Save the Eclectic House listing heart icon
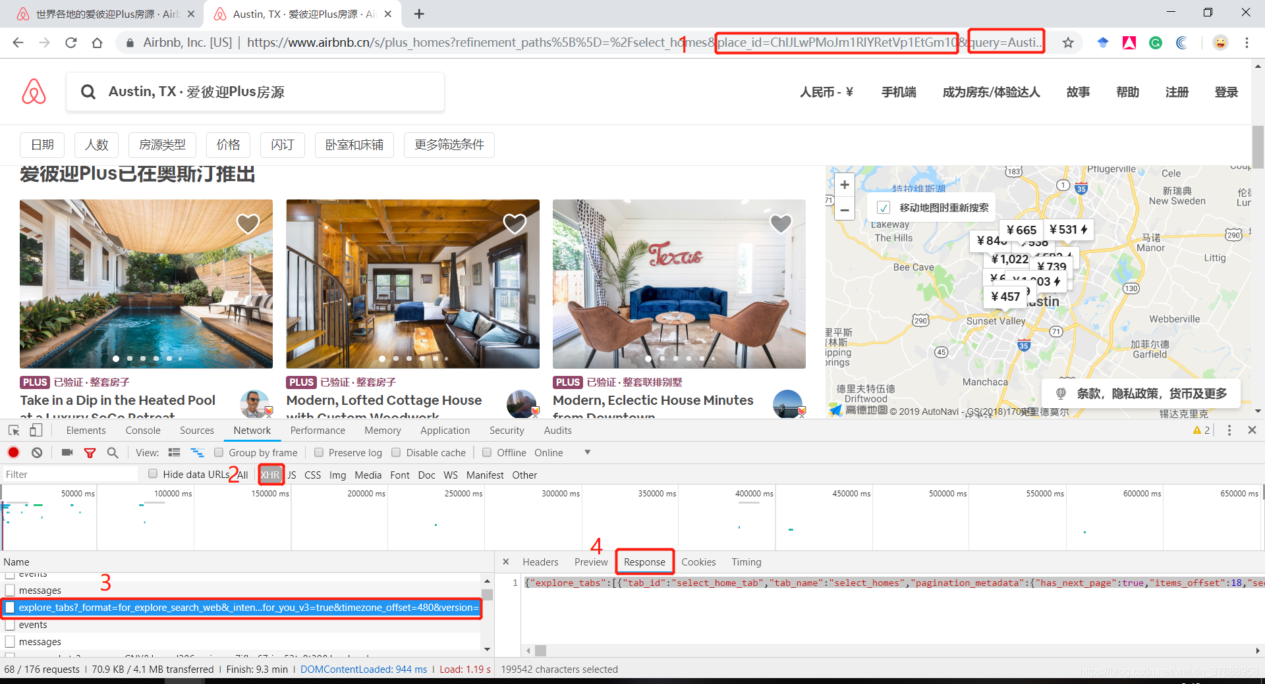 (781, 224)
